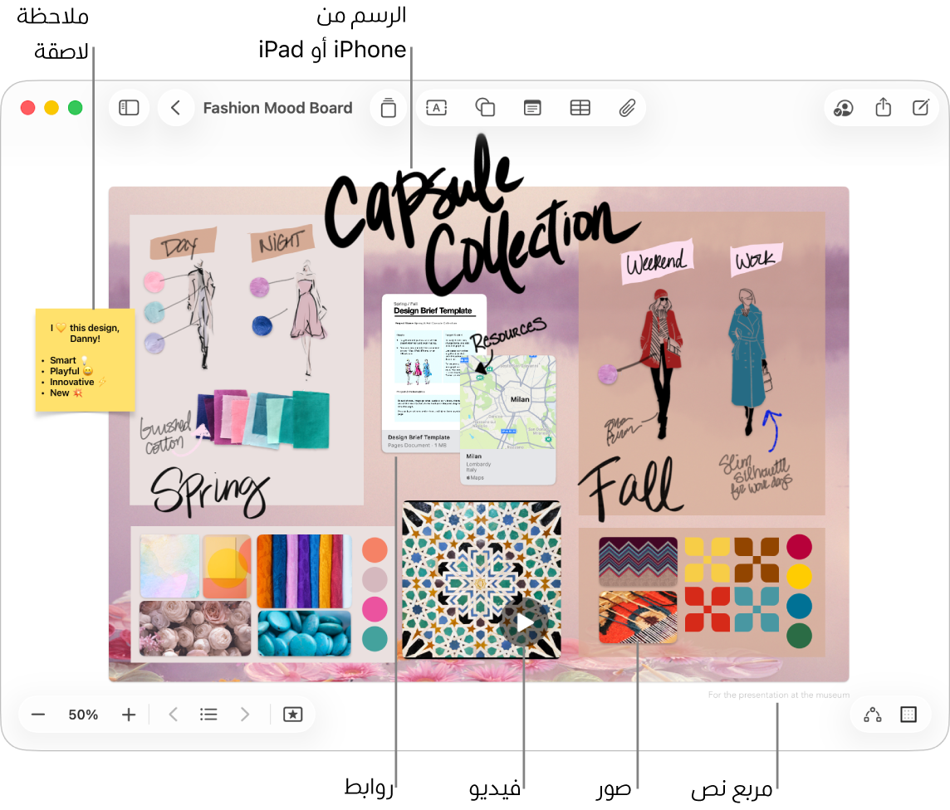Open the Shapes tool
The image size is (950, 810).
tap(485, 107)
